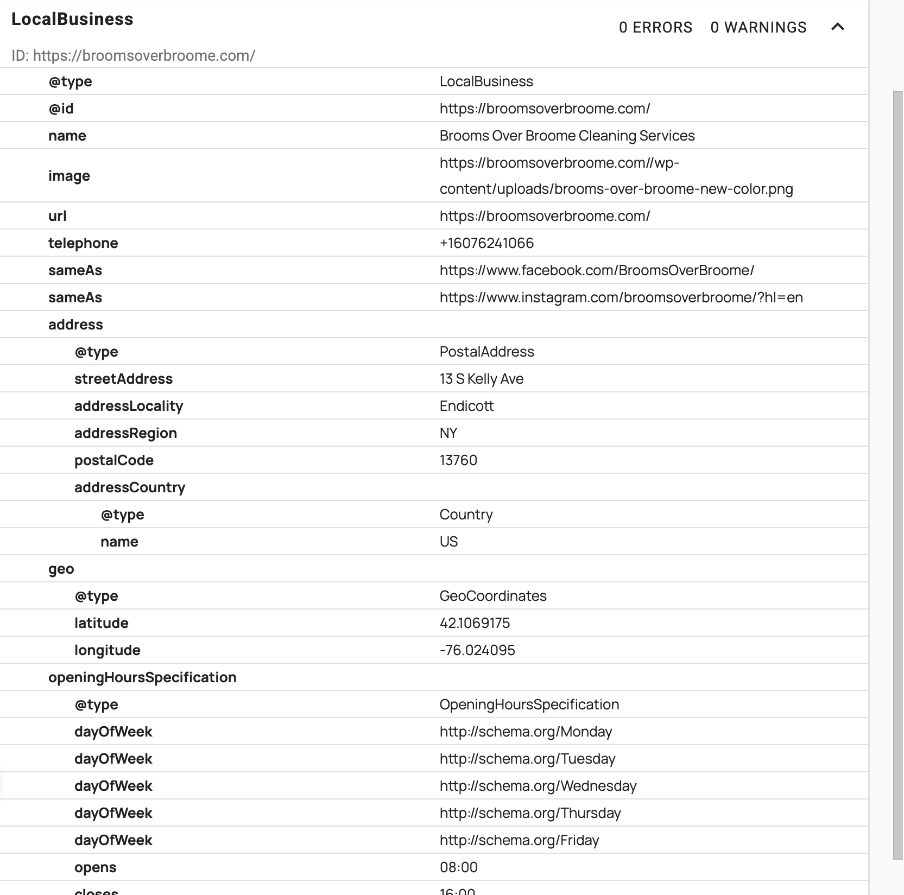Click the addressLocality value Endicott
Image resolution: width=904 pixels, height=895 pixels.
pos(466,406)
